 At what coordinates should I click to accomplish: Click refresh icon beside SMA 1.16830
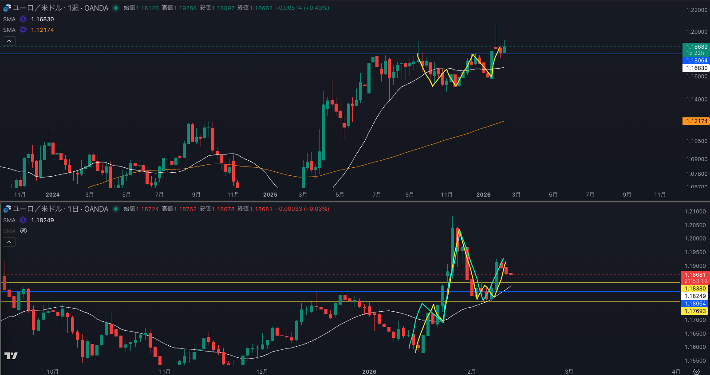[x=23, y=19]
